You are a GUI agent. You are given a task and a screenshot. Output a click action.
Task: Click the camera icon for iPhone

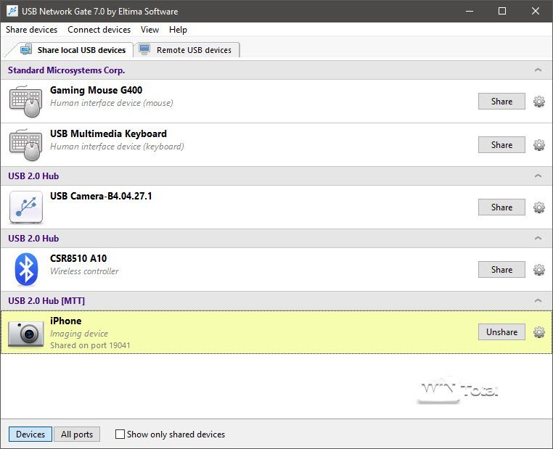pyautogui.click(x=26, y=334)
